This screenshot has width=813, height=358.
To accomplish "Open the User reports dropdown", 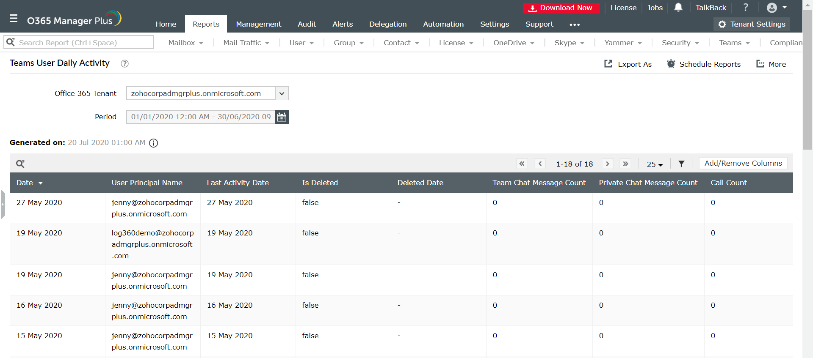I will point(301,43).
